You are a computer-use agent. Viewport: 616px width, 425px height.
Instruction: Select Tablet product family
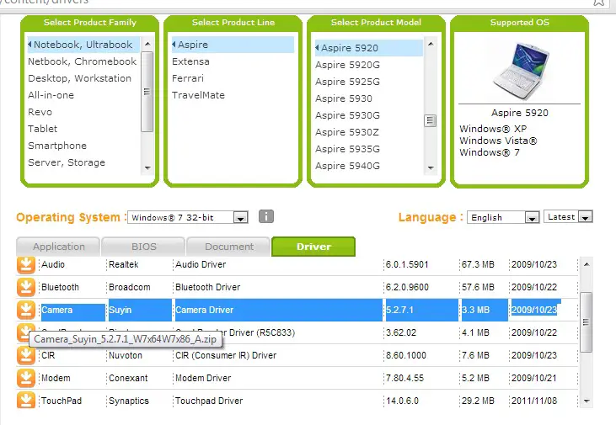(x=42, y=129)
